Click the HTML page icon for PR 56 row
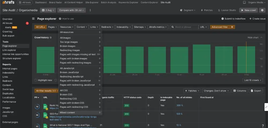268x128 pixels. pyautogui.click(x=45, y=115)
